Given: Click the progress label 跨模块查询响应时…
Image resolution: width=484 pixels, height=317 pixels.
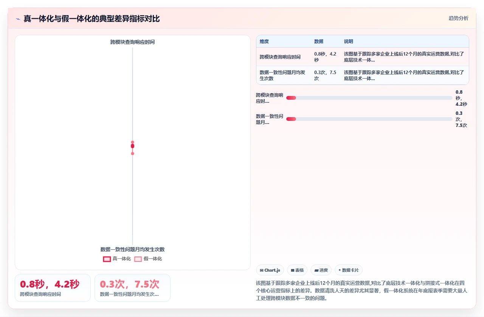Looking at the screenshot, I should (x=270, y=98).
